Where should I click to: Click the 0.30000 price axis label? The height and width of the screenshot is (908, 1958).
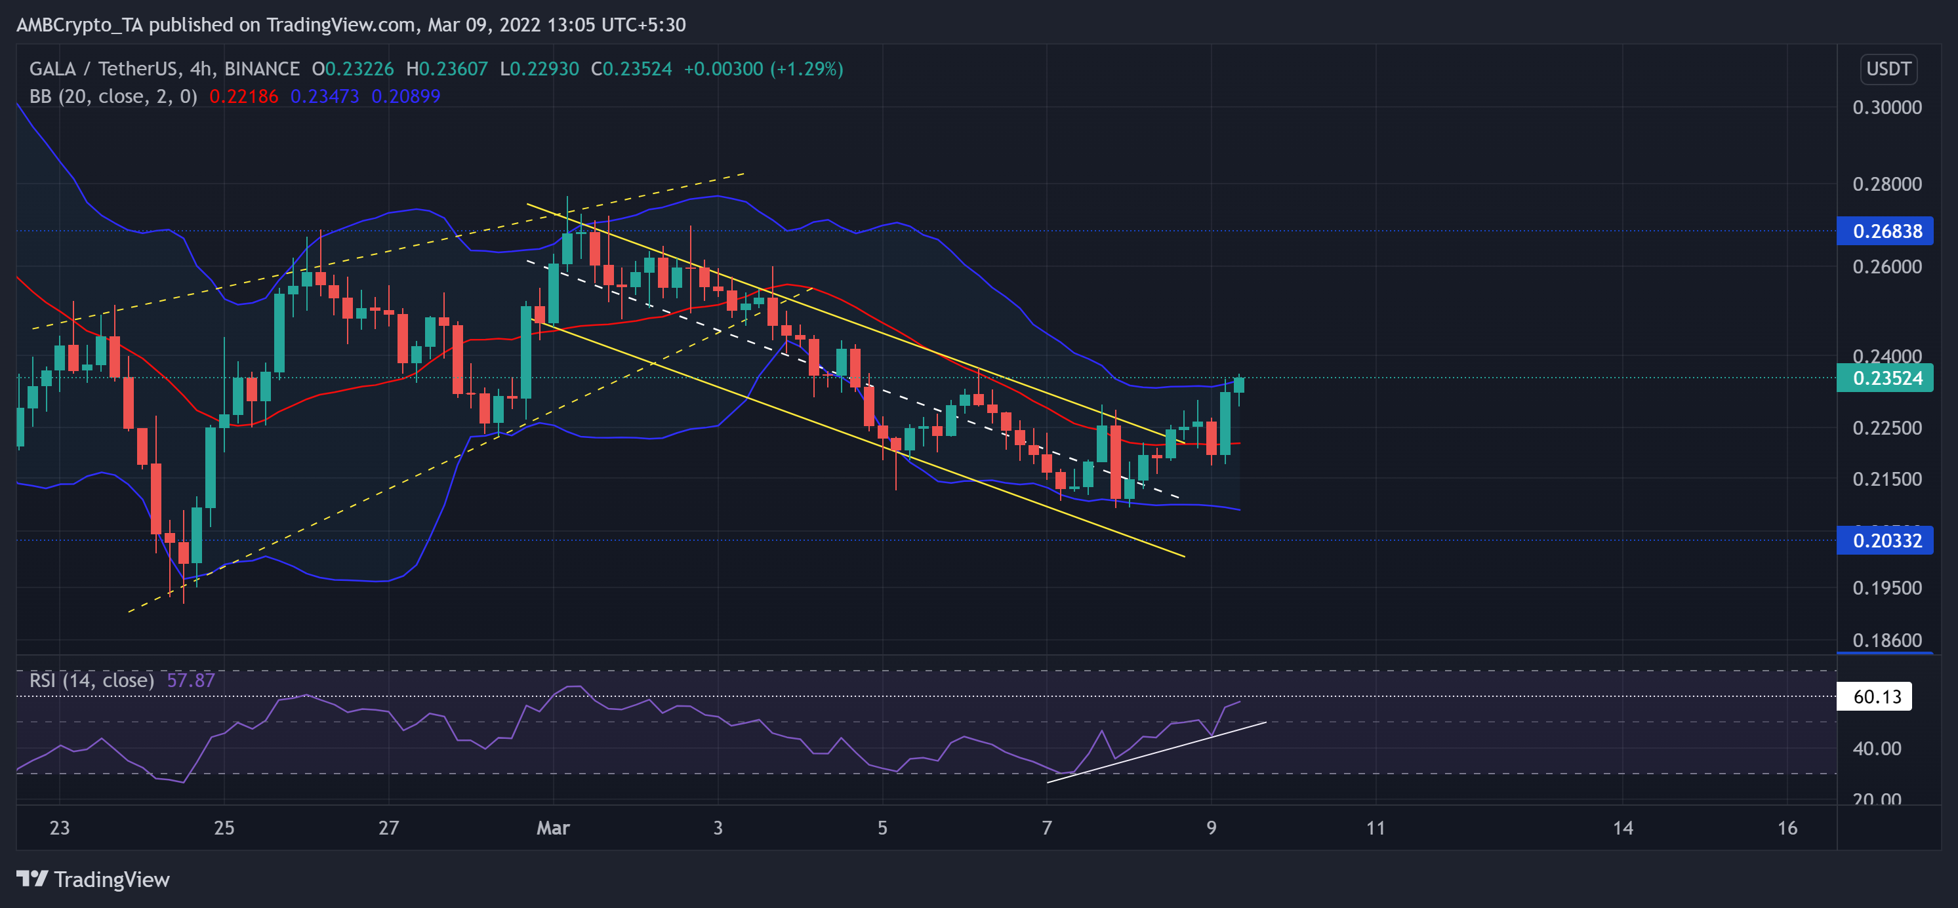click(1887, 107)
